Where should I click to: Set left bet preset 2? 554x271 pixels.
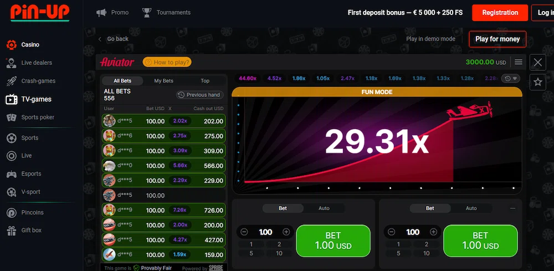[279, 244]
